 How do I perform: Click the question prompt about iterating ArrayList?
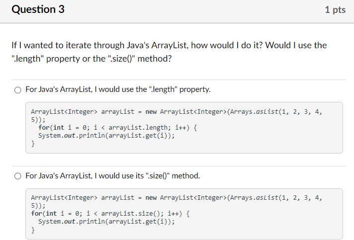pos(169,52)
